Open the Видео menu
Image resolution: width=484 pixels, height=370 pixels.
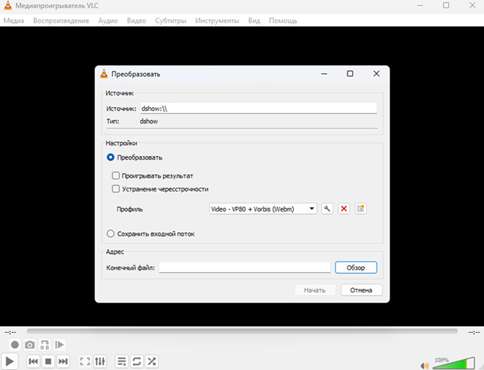click(136, 21)
